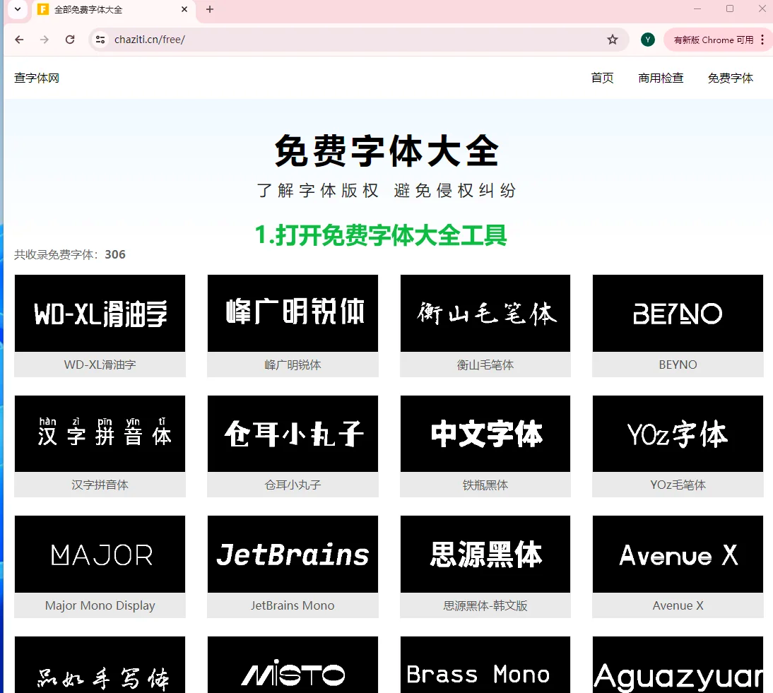Open a new tab with the plus button
This screenshot has height=693, width=773.
coord(208,10)
